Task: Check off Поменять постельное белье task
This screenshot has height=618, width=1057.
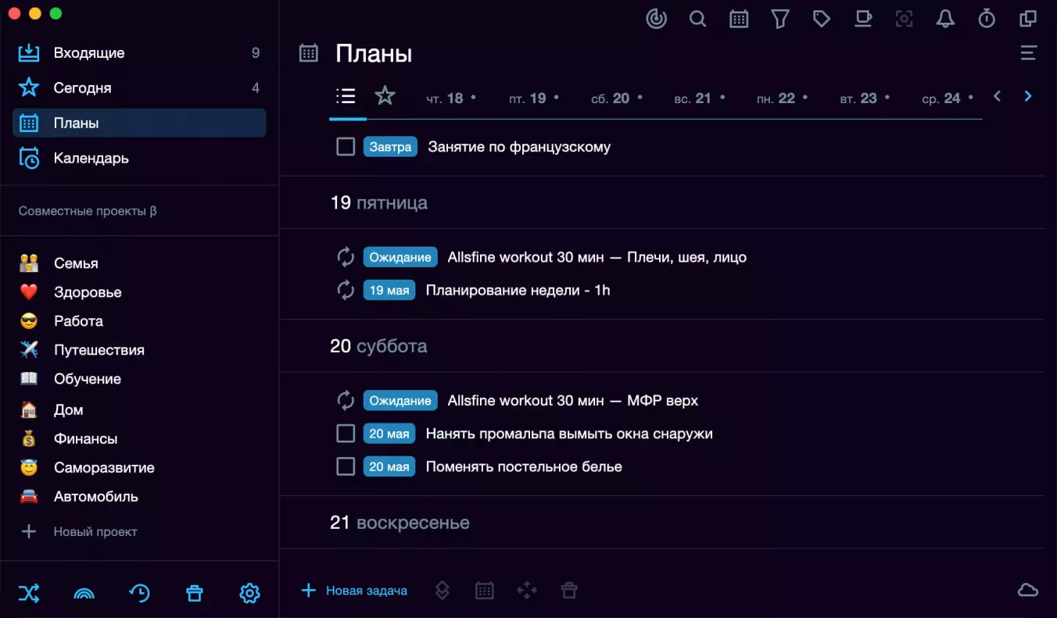Action: pyautogui.click(x=346, y=466)
